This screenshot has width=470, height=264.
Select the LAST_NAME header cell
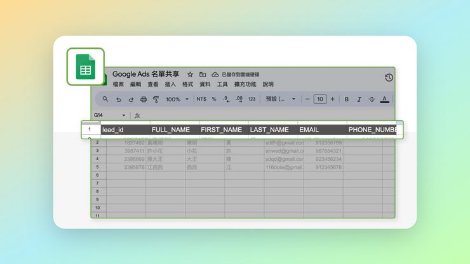pyautogui.click(x=272, y=130)
